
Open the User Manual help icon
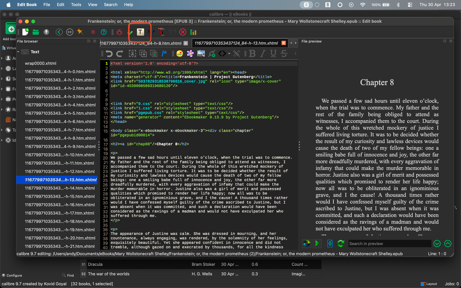104,32
